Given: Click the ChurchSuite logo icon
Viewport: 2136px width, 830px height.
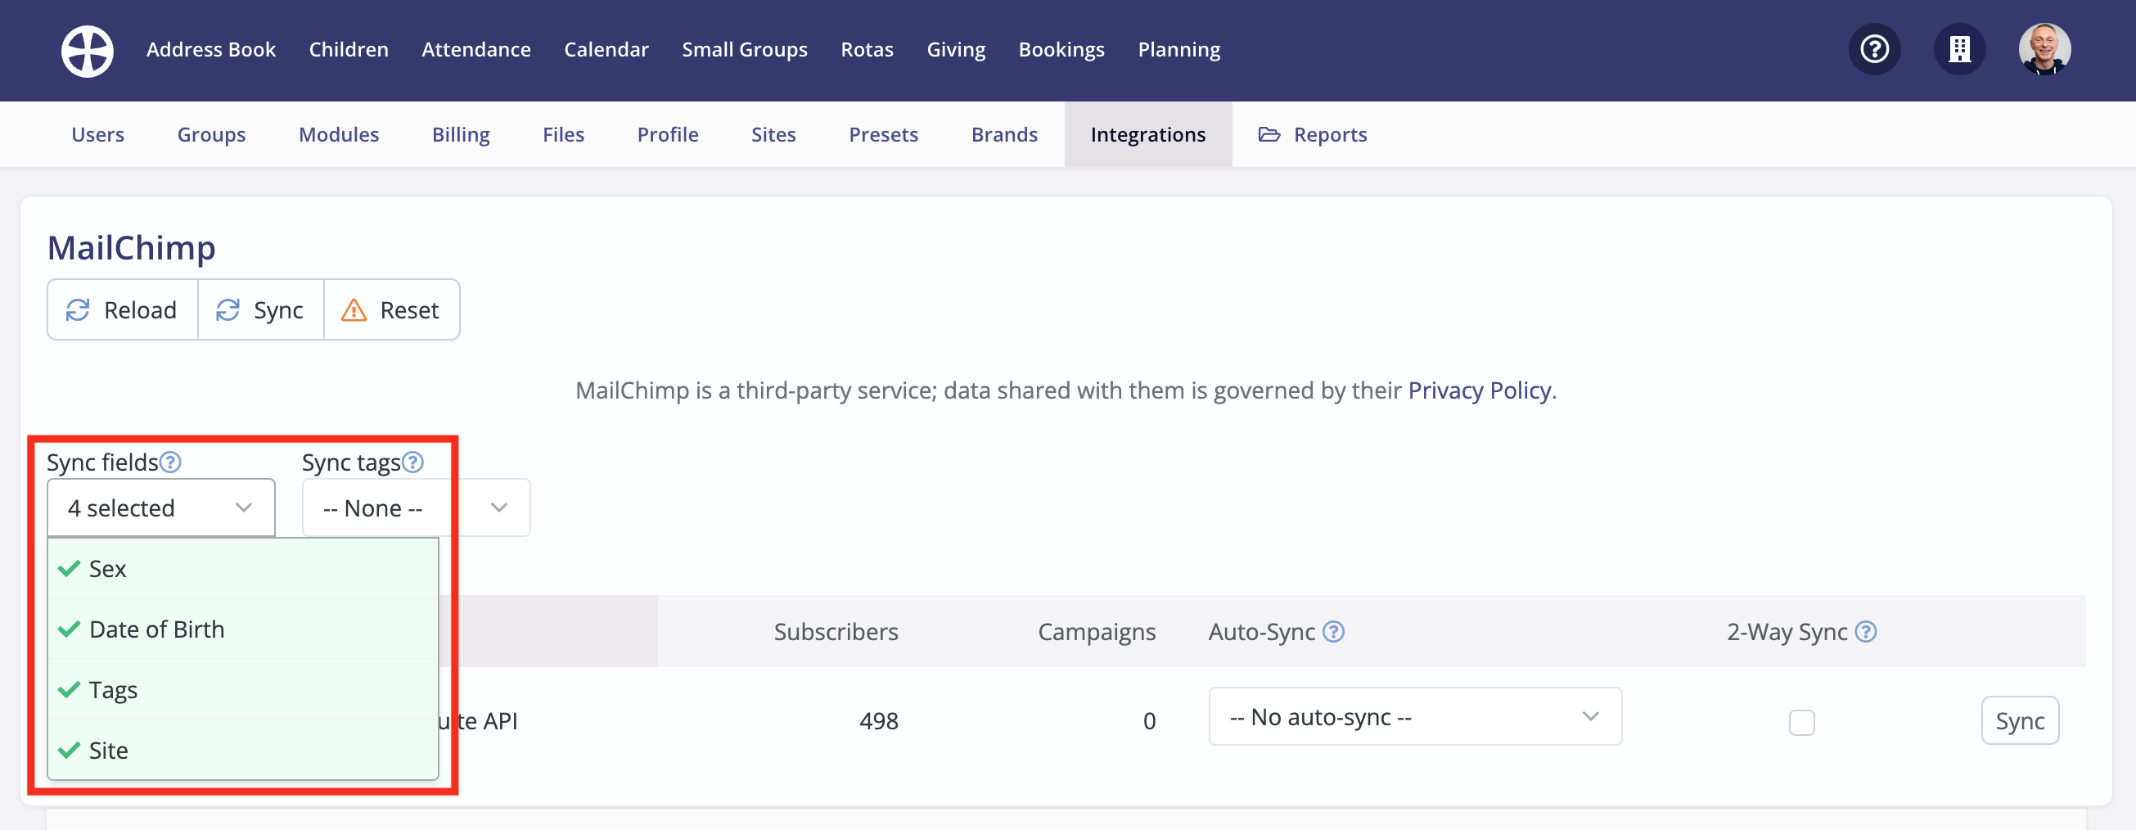Looking at the screenshot, I should (x=87, y=51).
